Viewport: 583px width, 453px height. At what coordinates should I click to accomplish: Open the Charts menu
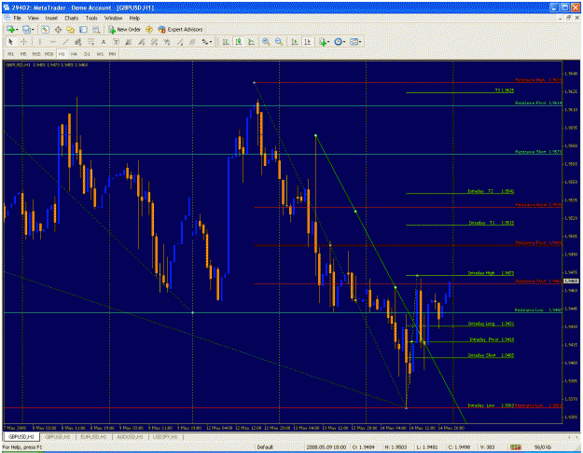tap(72, 18)
